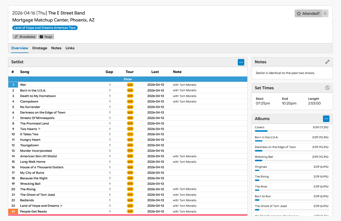The height and width of the screenshot is (221, 341).
Task: Open the Notes tab
Action: [x=56, y=48]
